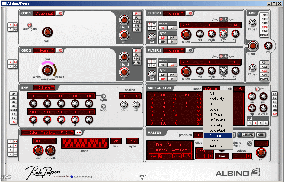This screenshot has height=182, width=284.
Task: Select Filter 1 LP type
Action: coord(163,38)
